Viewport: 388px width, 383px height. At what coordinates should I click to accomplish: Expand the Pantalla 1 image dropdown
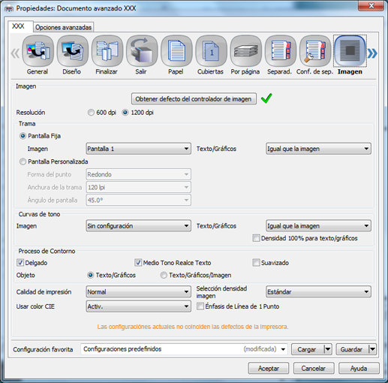(x=138, y=149)
